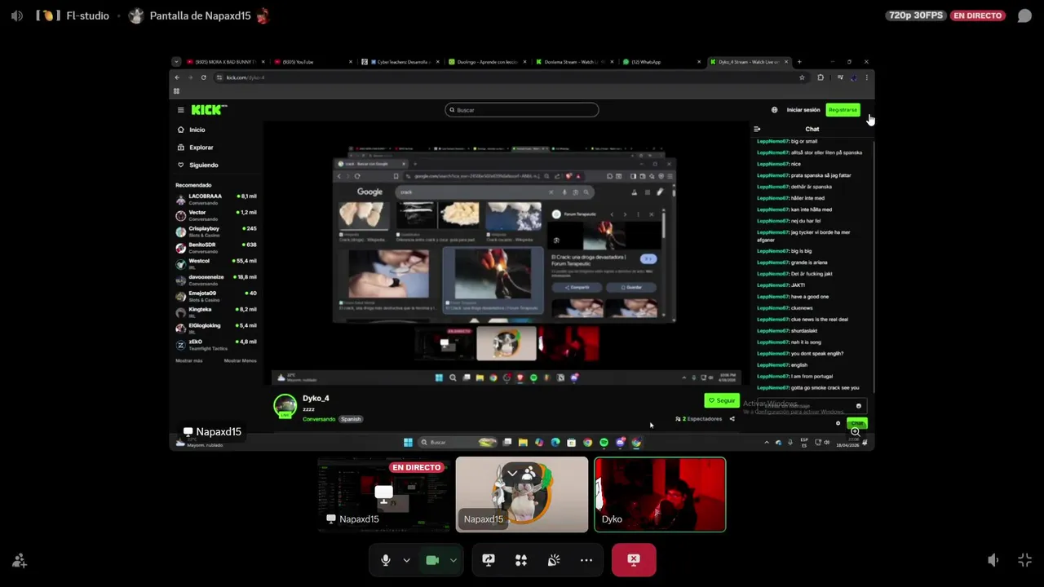Open Kick chat settings gear icon
This screenshot has width=1044, height=587.
[x=838, y=423]
